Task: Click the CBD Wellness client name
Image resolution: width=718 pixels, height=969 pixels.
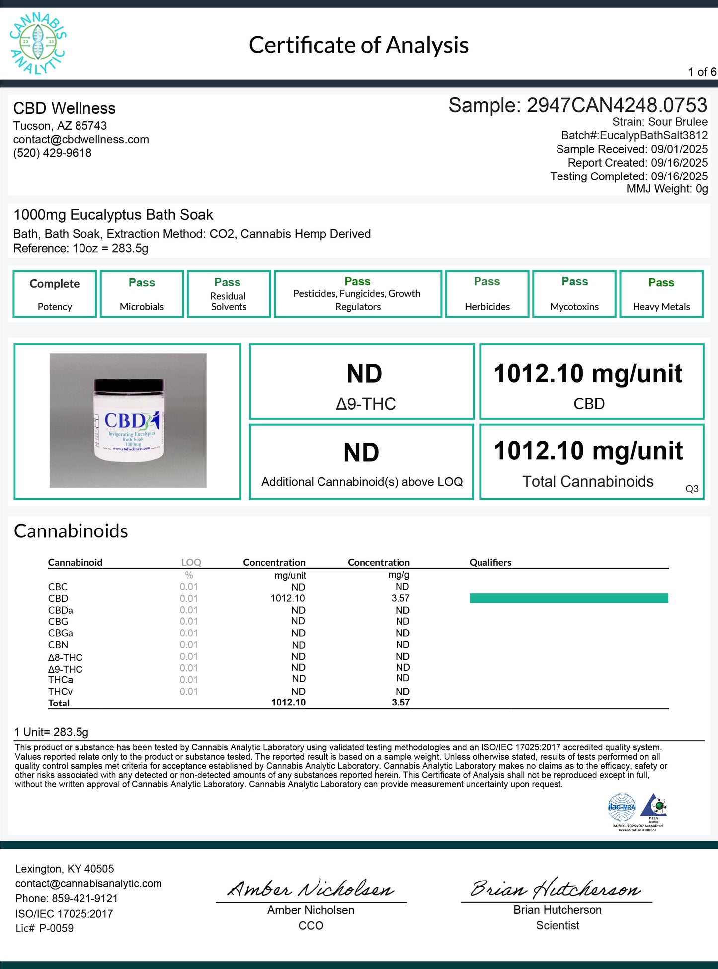Action: point(65,108)
